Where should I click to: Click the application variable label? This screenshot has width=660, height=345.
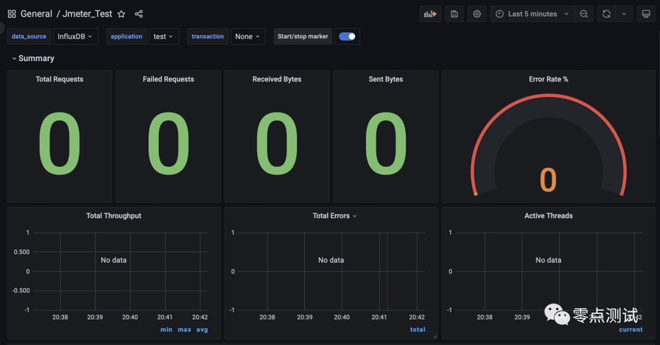point(127,37)
